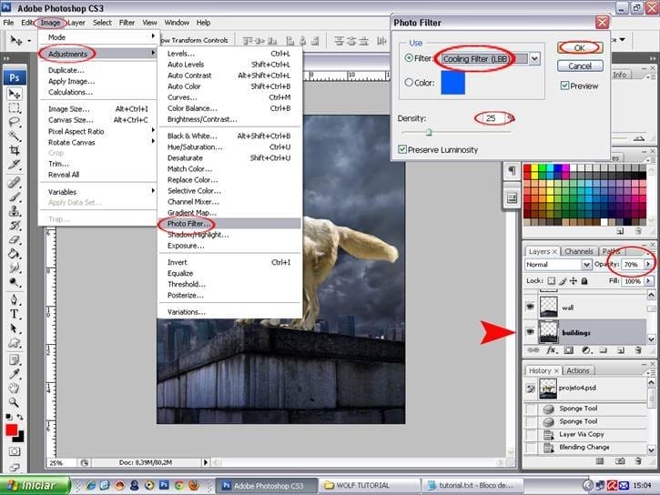This screenshot has height=495, width=660.
Task: Select the Hand tool
Action: [15, 389]
